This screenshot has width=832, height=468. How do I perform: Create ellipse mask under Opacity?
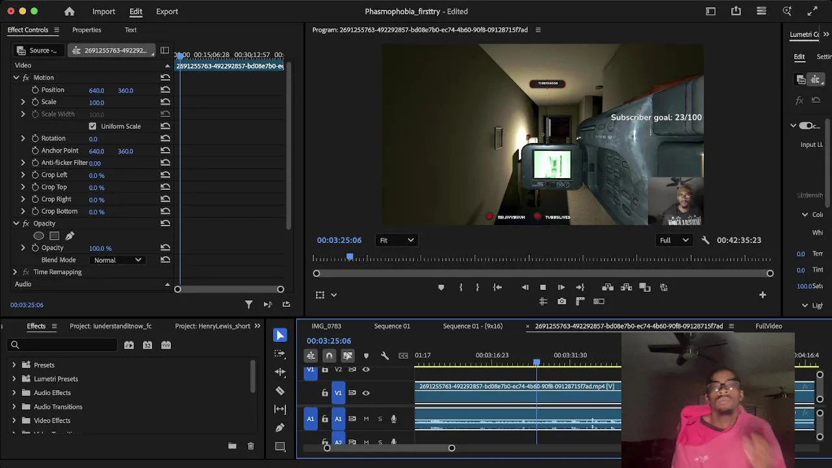coord(39,236)
